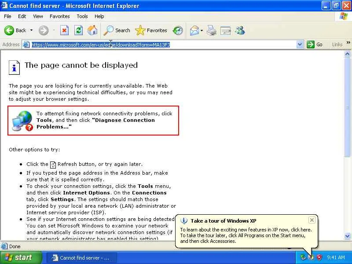Select Cannot find server taskbar button

pos(82,258)
